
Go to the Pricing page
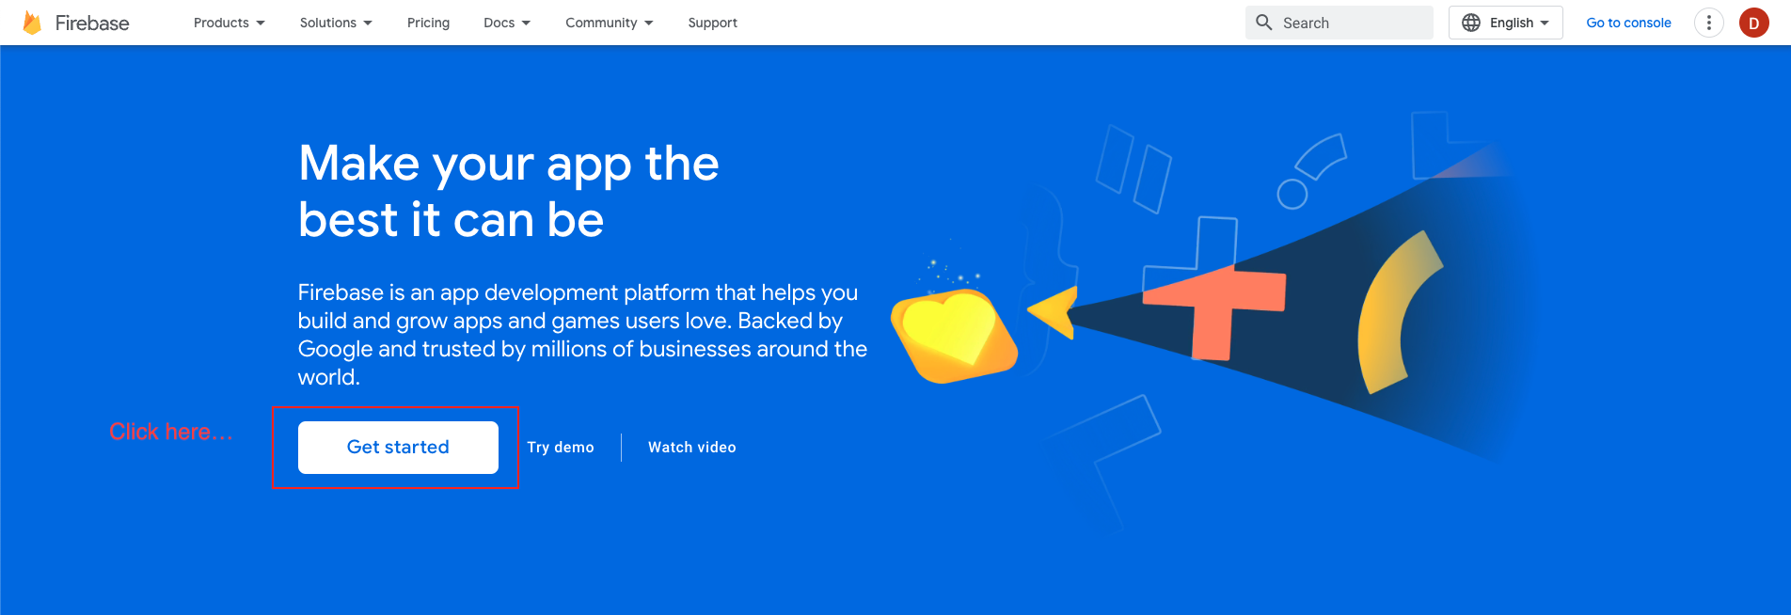(x=428, y=23)
